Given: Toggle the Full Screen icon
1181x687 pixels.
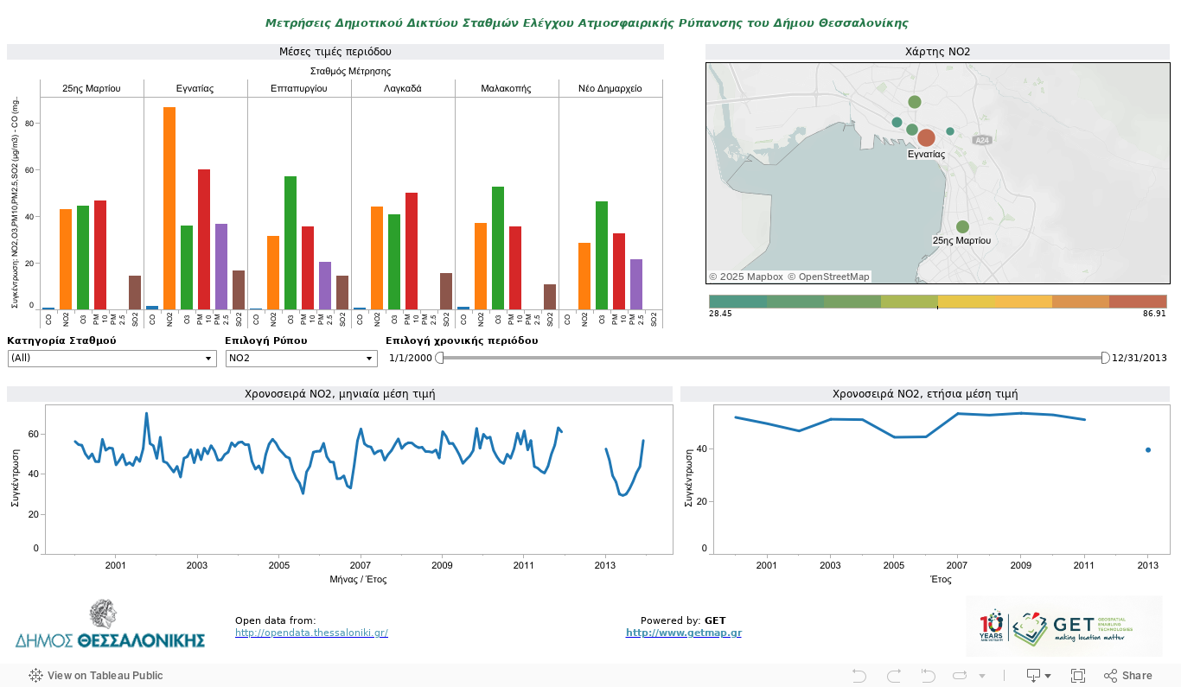Looking at the screenshot, I should point(1078,676).
